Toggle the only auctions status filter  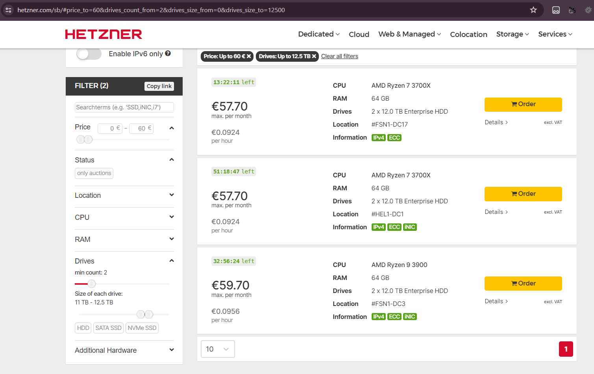click(94, 173)
